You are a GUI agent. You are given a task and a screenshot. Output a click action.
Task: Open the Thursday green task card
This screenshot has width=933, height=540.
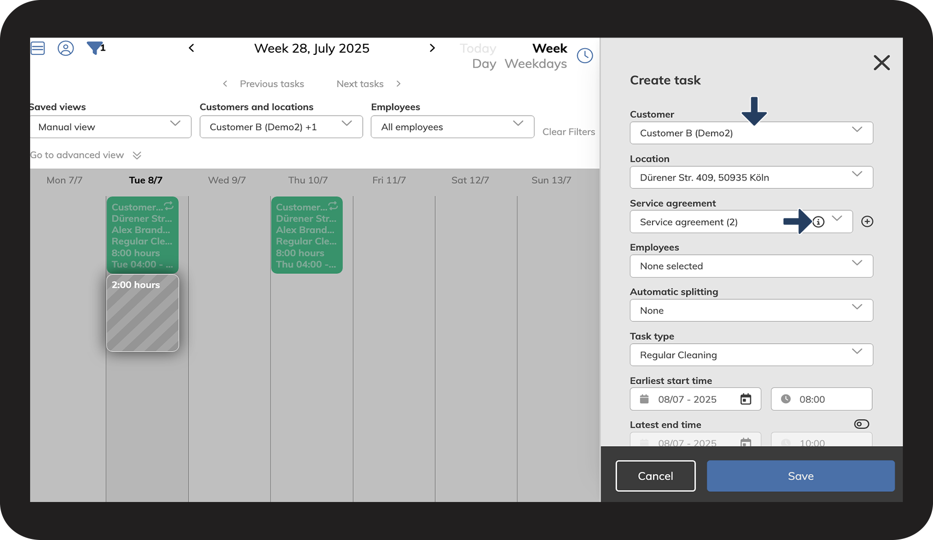coord(307,235)
